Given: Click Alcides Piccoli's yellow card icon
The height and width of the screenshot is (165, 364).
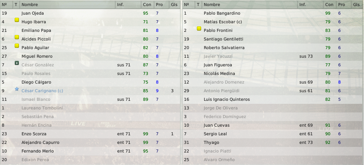Looking at the screenshot, I should click(17, 37).
